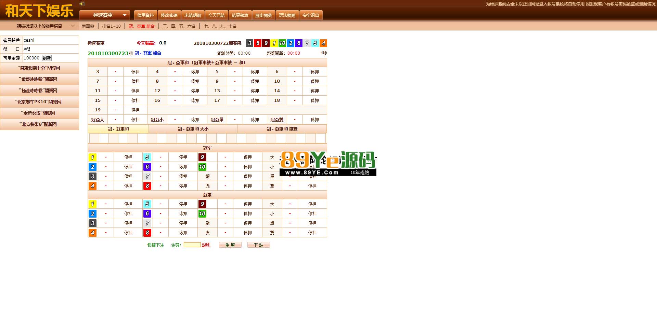Click sum value 19 bet cell

point(98,110)
